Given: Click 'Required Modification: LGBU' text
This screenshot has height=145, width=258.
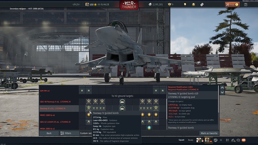Looking at the screenshot, I should pos(180,87).
